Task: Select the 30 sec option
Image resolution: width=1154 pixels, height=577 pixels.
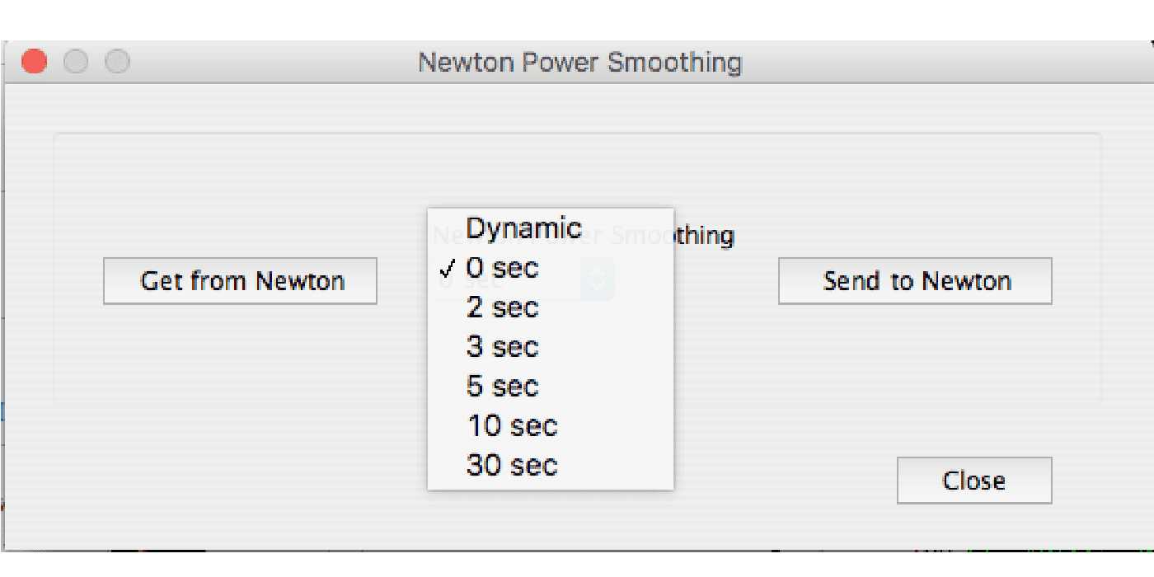Action: pos(512,466)
